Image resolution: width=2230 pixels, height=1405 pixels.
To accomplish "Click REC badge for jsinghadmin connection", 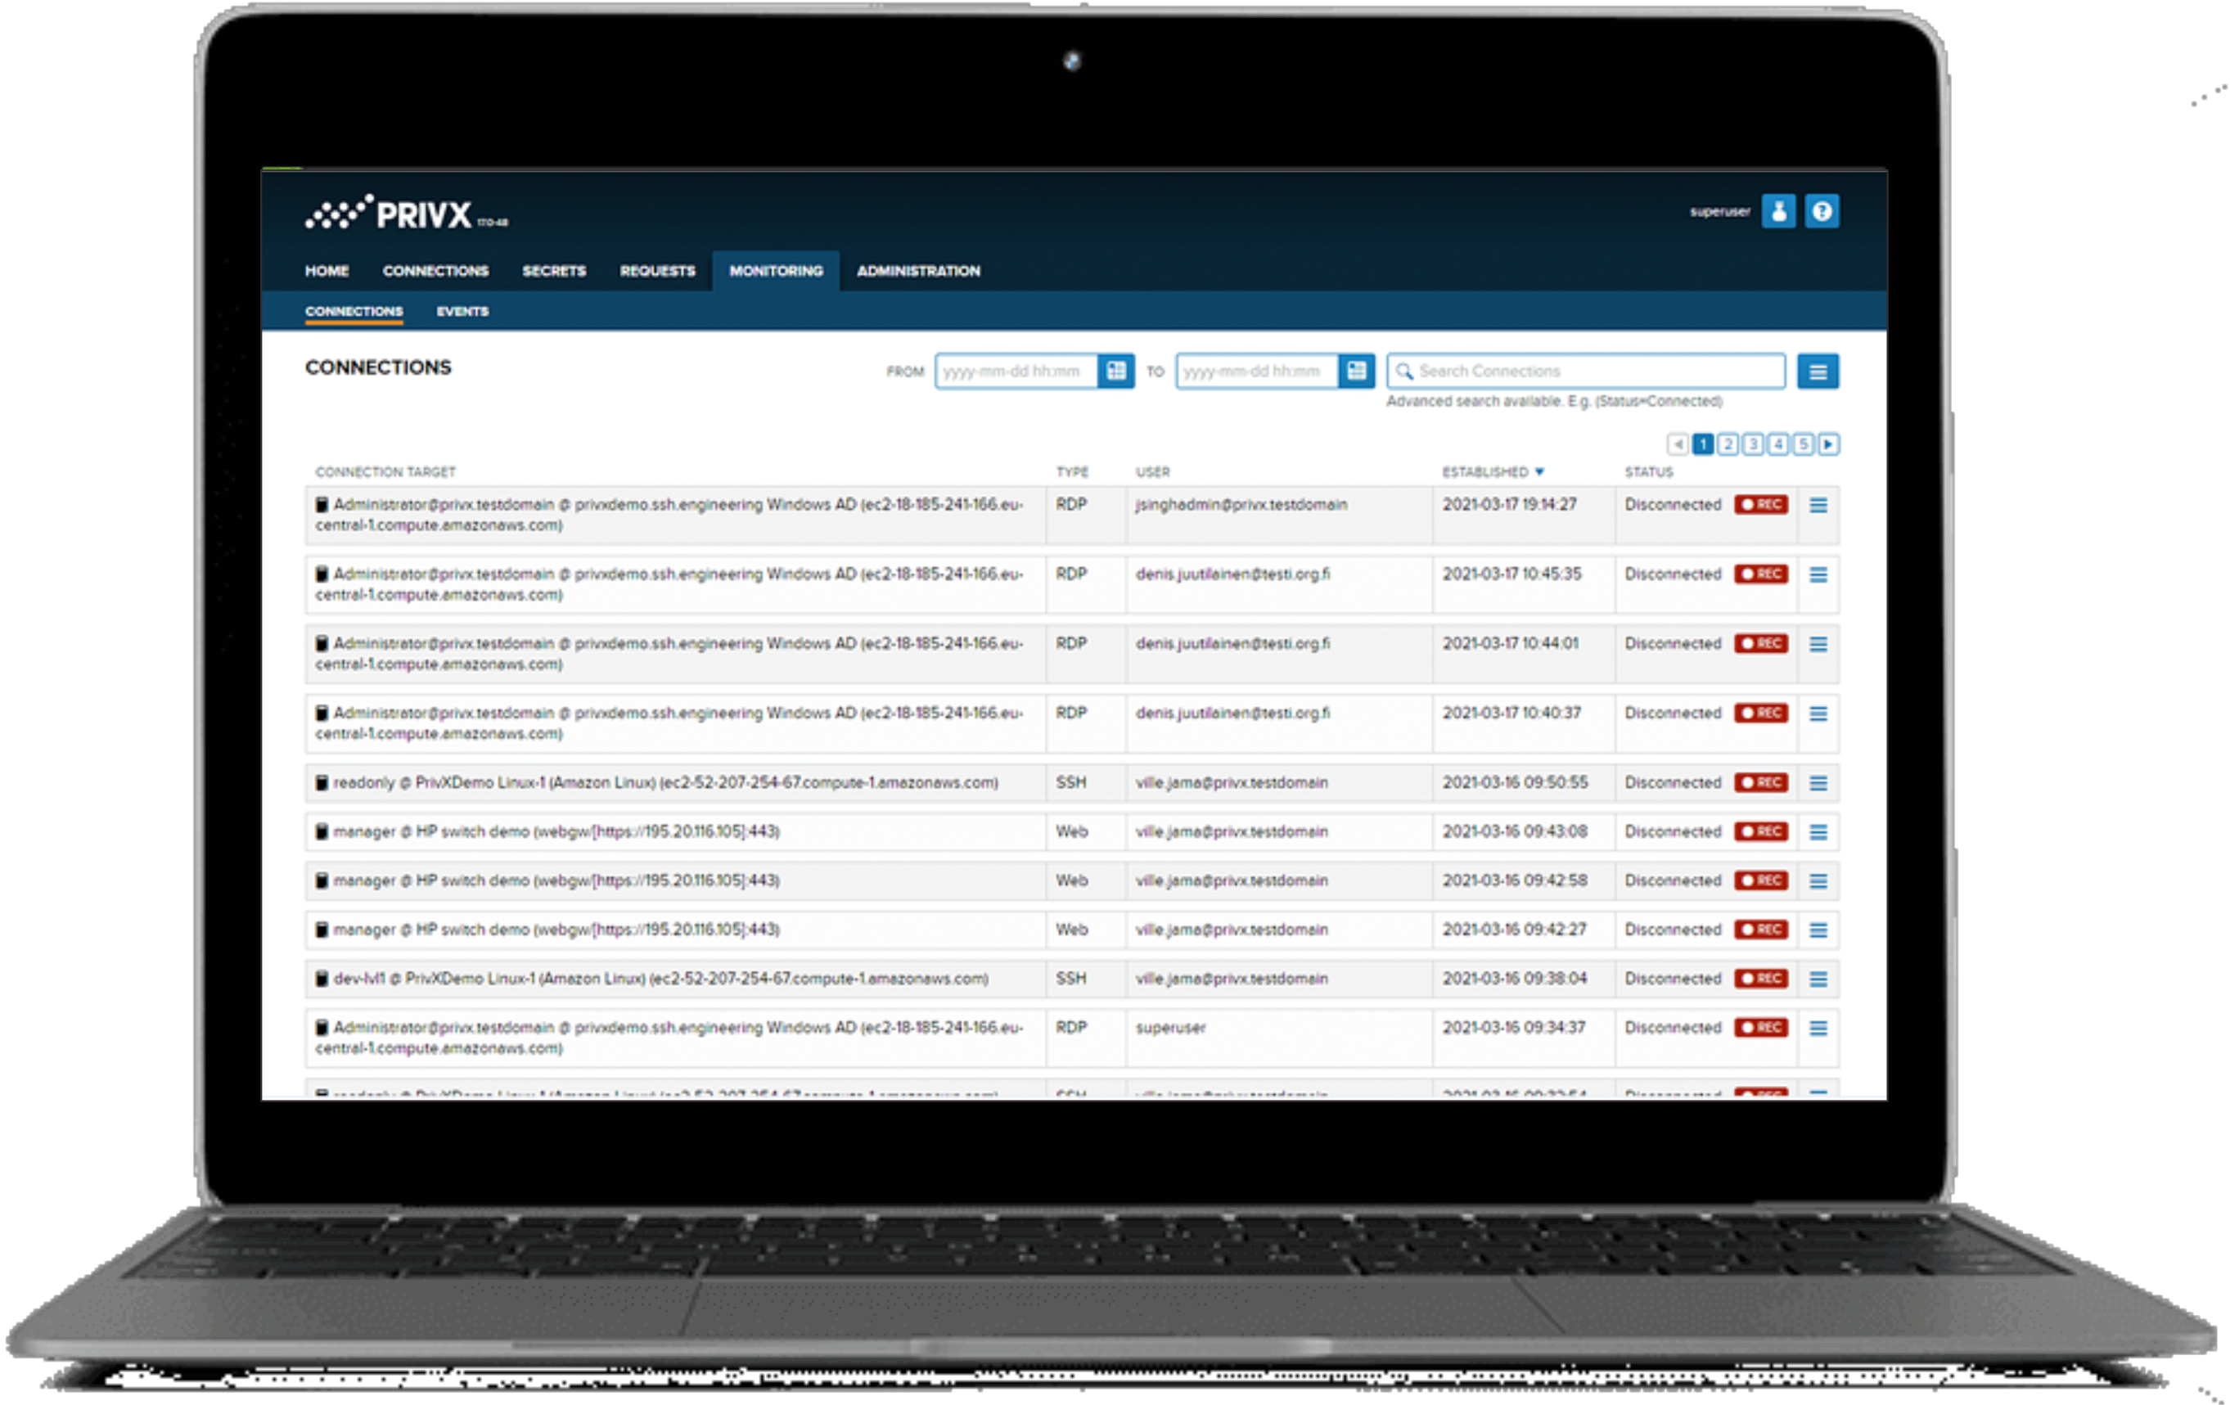I will coord(1760,505).
